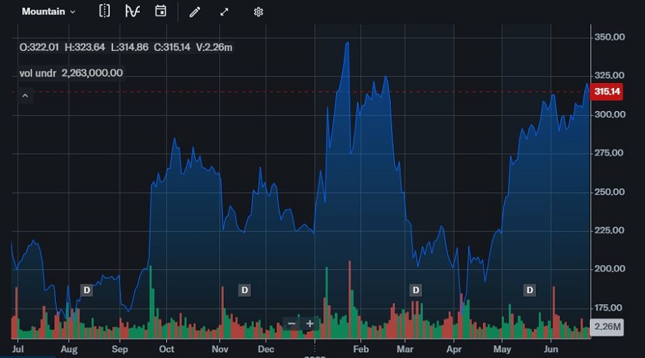Click the C:315.14 close value
The image size is (645, 358).
point(172,47)
